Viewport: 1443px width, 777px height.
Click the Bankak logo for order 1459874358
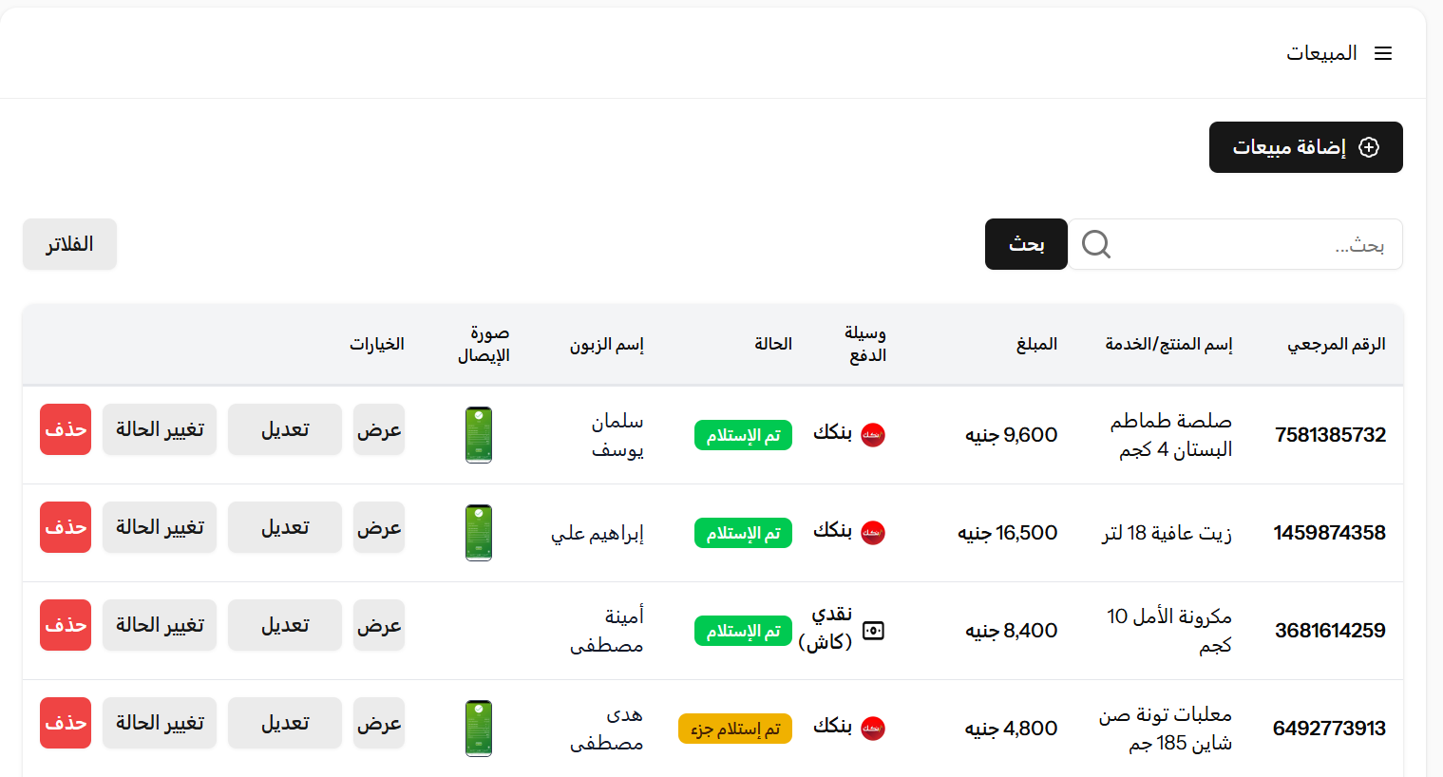[872, 533]
